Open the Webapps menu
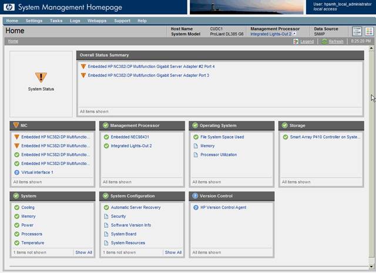The height and width of the screenshot is (273, 376). [97, 21]
